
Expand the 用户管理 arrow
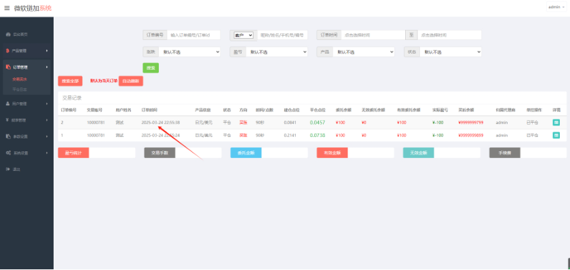pos(47,104)
